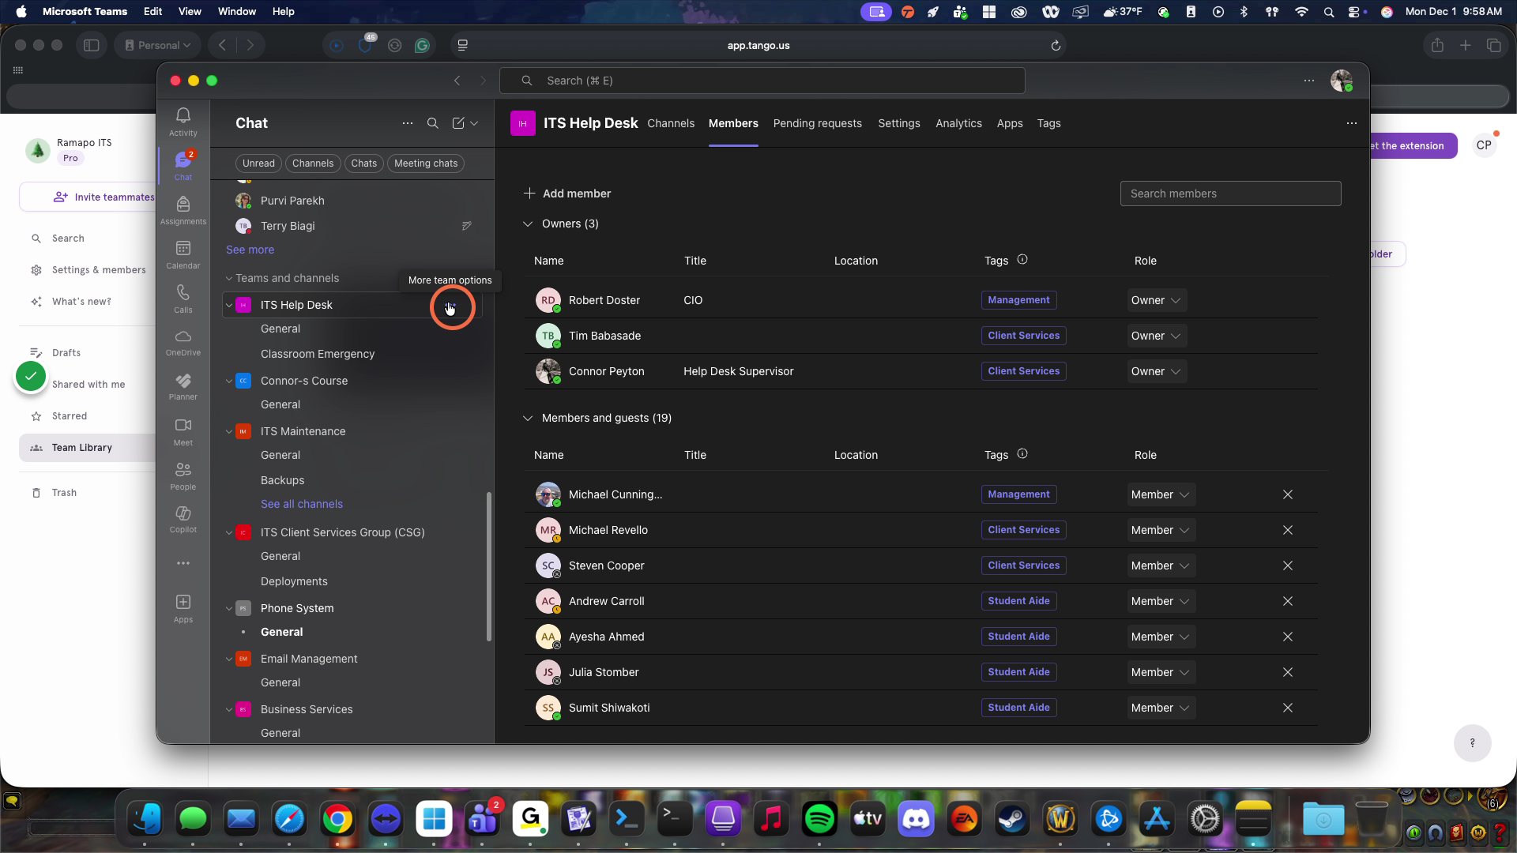Open the Calls phone icon

[x=183, y=299]
